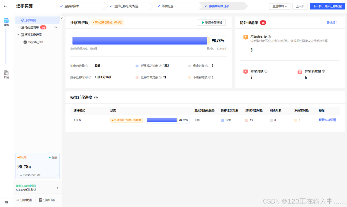
Task: Collapse the navigation panel with the « icon
Action: point(62,18)
